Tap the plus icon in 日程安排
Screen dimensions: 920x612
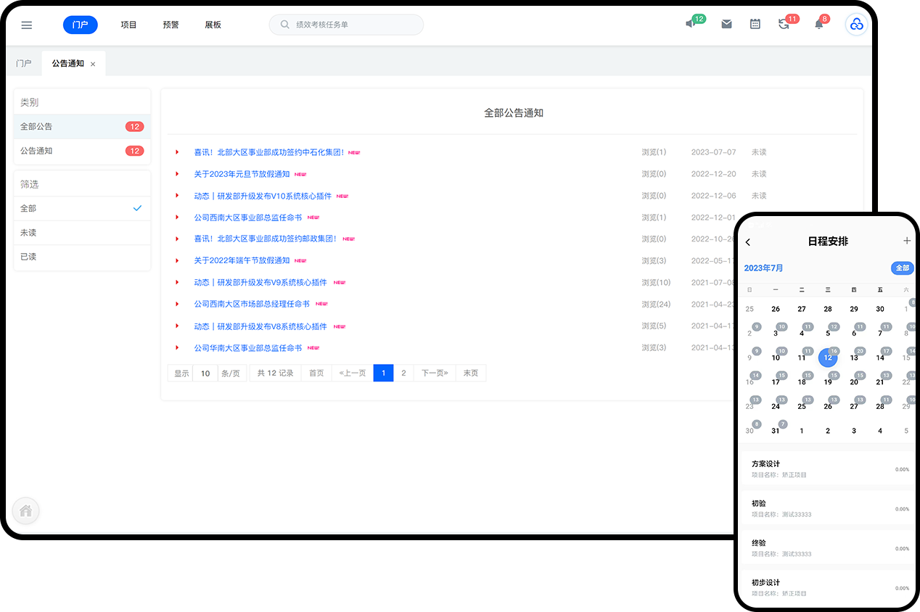pos(906,241)
